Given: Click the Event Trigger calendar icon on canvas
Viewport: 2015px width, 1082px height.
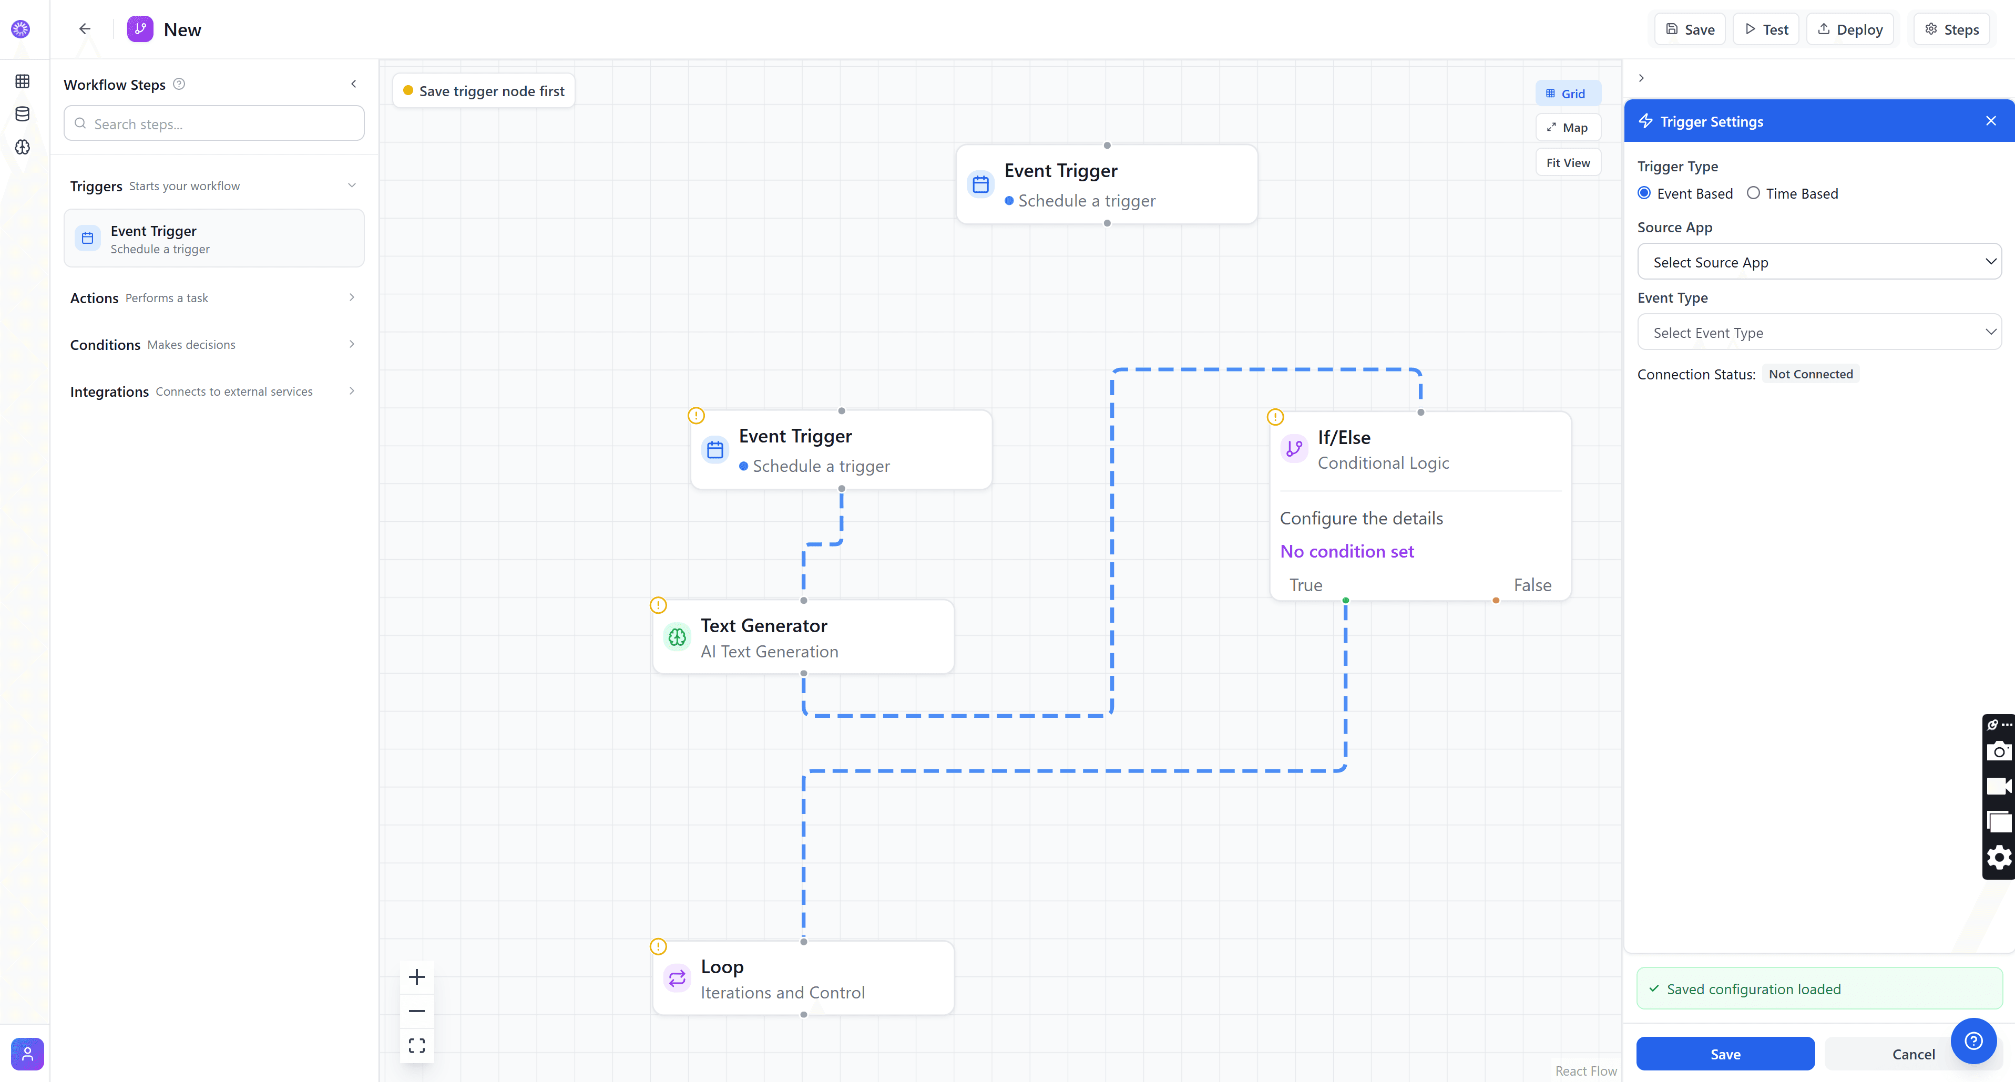Looking at the screenshot, I should [980, 184].
